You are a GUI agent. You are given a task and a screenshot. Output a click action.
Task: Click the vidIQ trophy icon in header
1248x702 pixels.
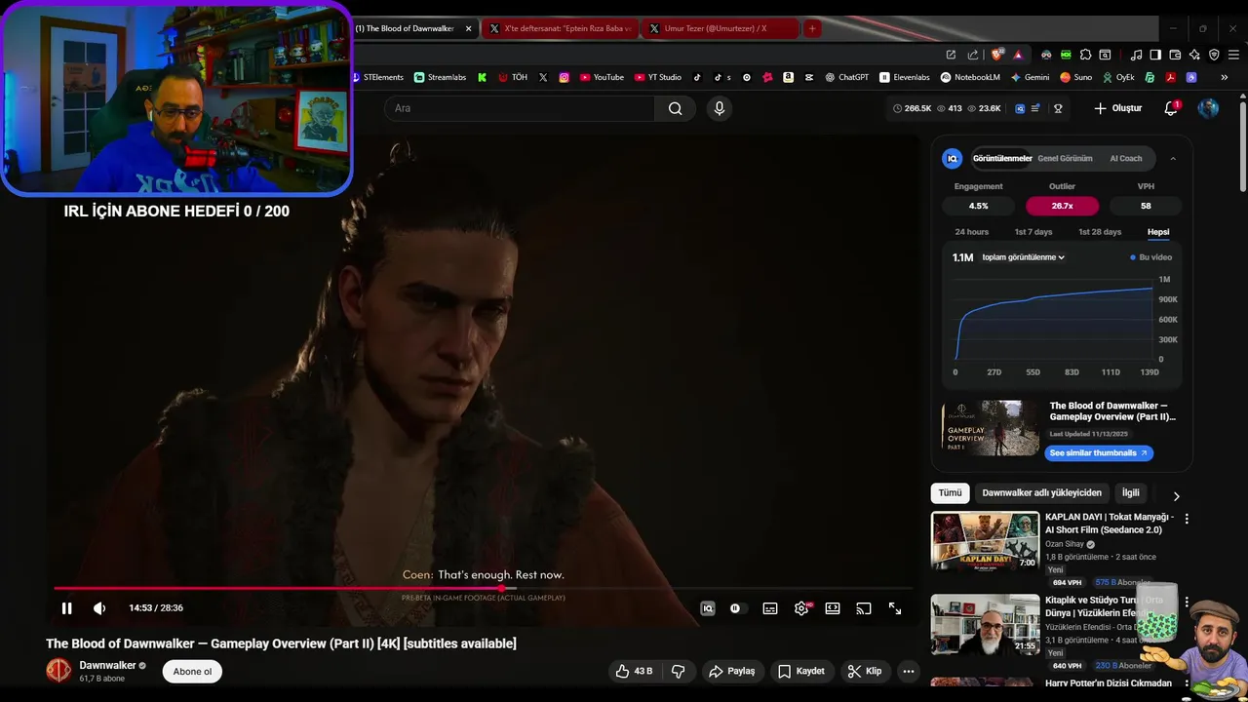(x=1058, y=108)
